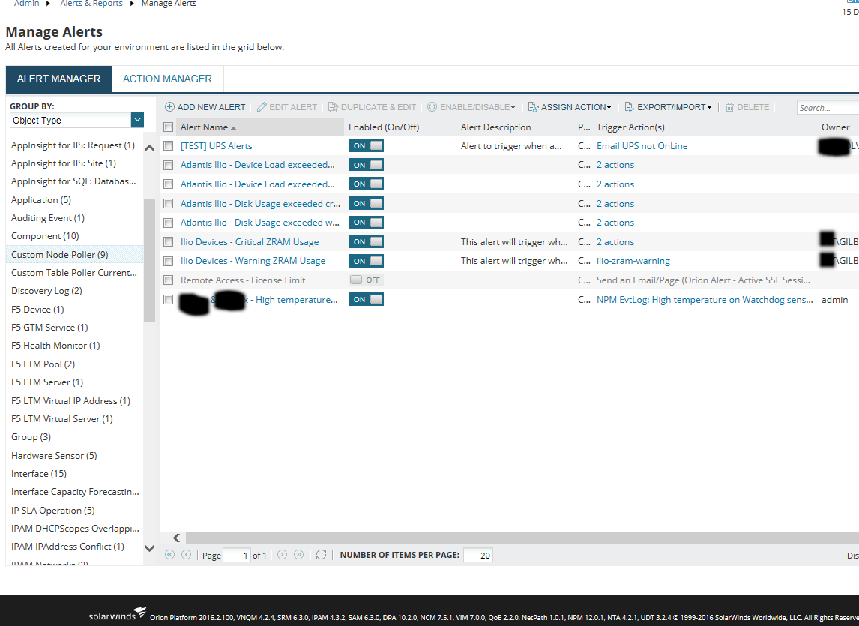Sort by Alert Name column header
859x626 pixels.
pyautogui.click(x=260, y=127)
